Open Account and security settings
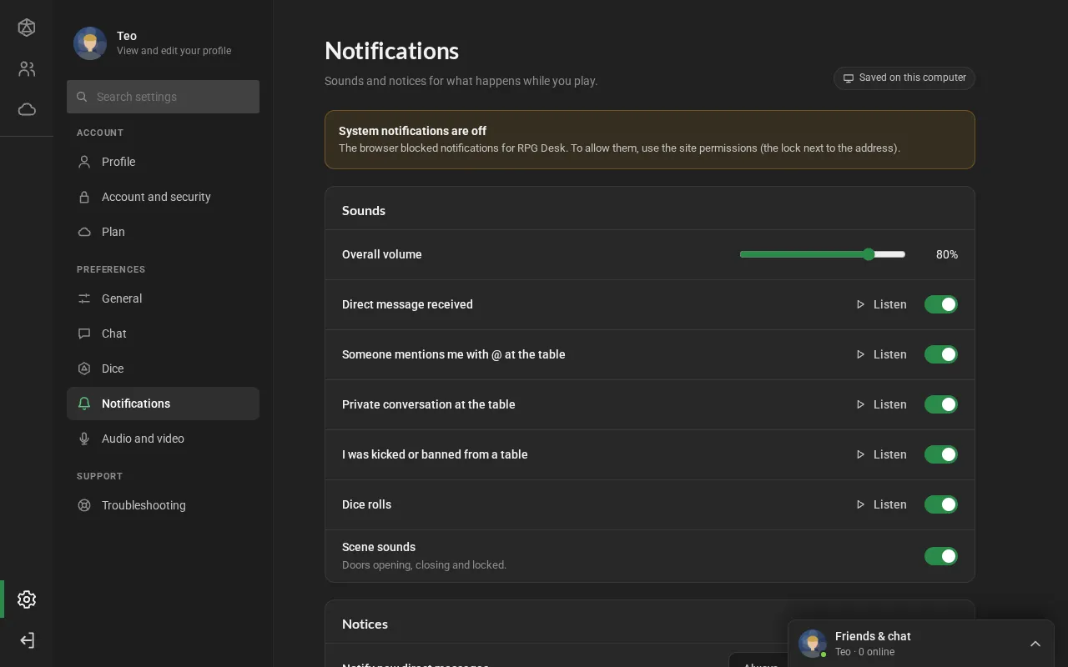This screenshot has width=1068, height=667. (163, 197)
